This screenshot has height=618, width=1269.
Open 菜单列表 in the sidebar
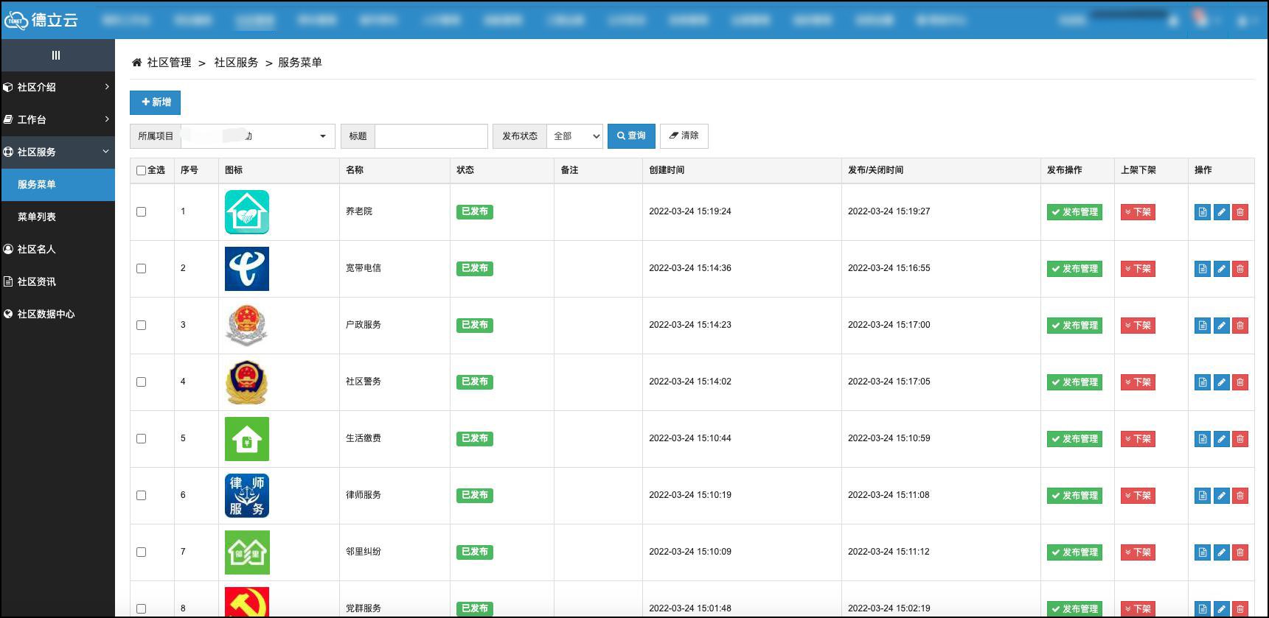(x=58, y=217)
